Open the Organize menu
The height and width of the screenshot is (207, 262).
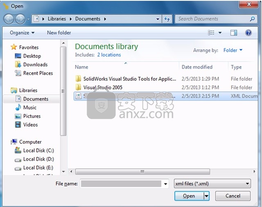(x=22, y=33)
